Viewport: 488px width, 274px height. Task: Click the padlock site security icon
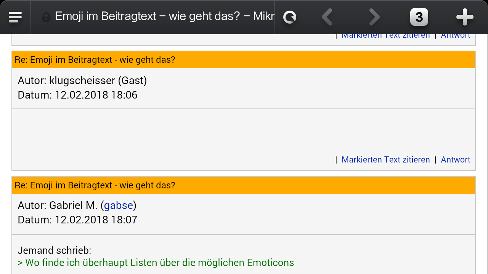[46, 17]
